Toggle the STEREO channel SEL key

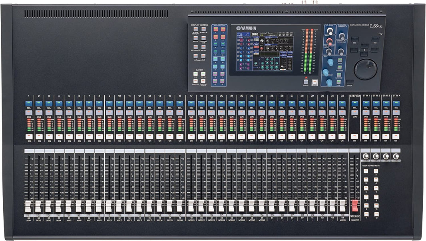(354, 103)
